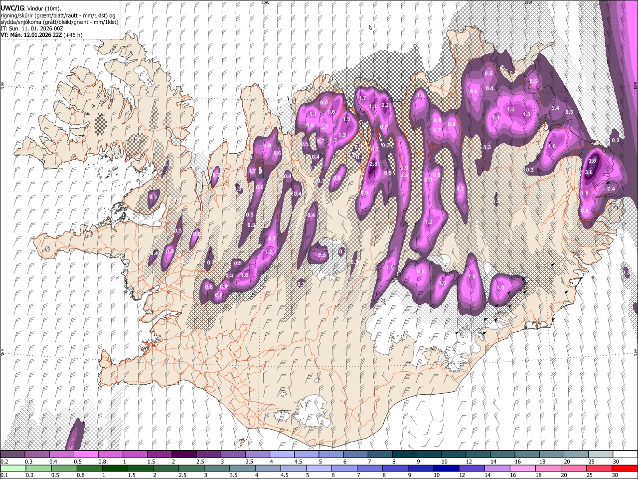Click the '1.8' value near the north coast
Screen dimensions: 638x479
click(x=372, y=106)
